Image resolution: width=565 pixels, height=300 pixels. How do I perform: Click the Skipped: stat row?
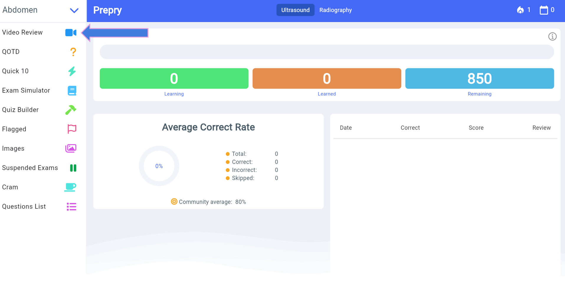pos(252,178)
